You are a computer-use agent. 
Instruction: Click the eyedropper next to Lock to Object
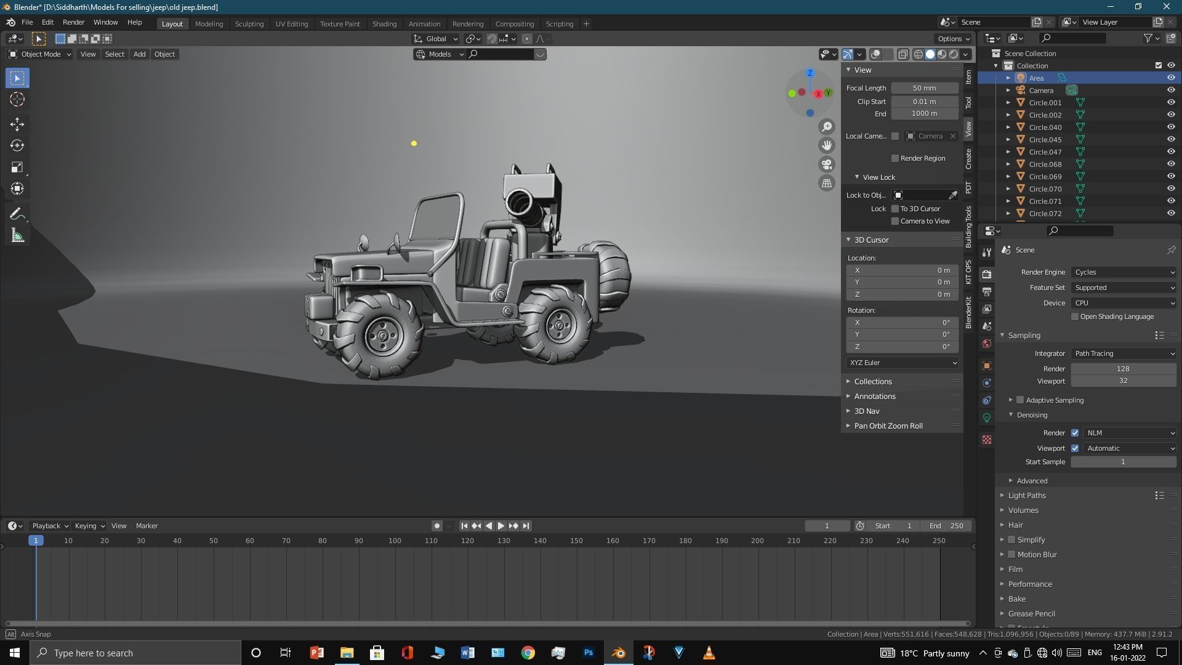953,195
